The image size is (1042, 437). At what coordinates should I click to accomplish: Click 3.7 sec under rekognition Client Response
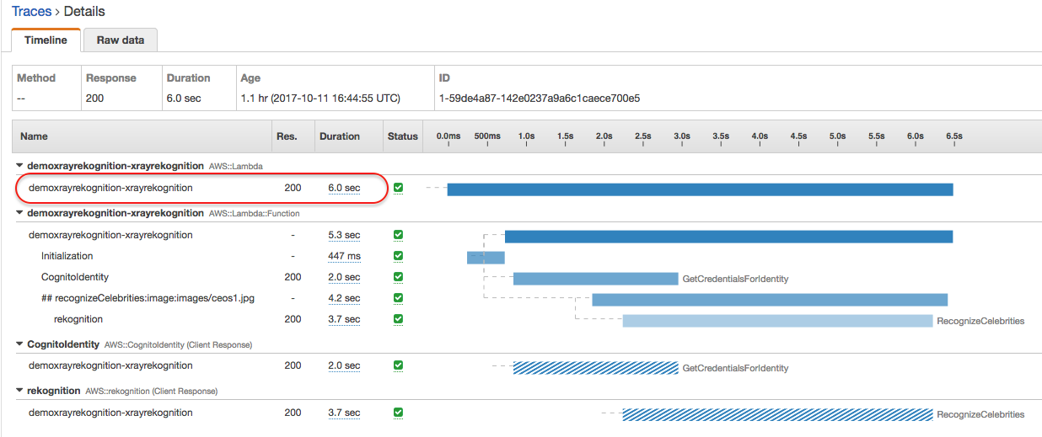344,413
